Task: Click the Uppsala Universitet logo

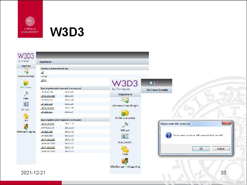Action: (x=30, y=19)
